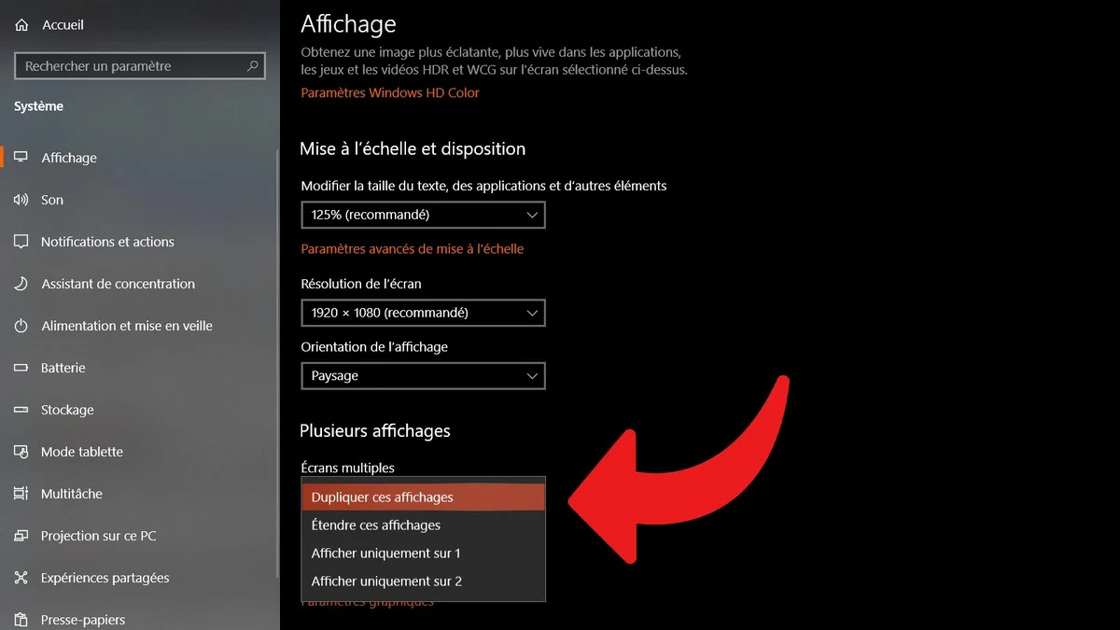Click the Notifications et actions icon

coord(21,242)
